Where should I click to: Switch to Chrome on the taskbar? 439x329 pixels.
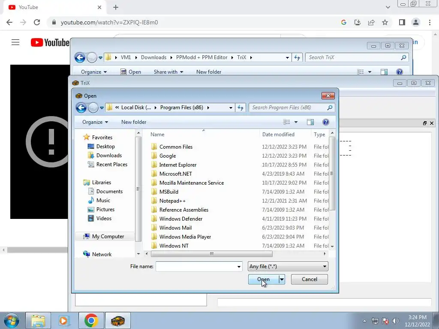click(91, 321)
